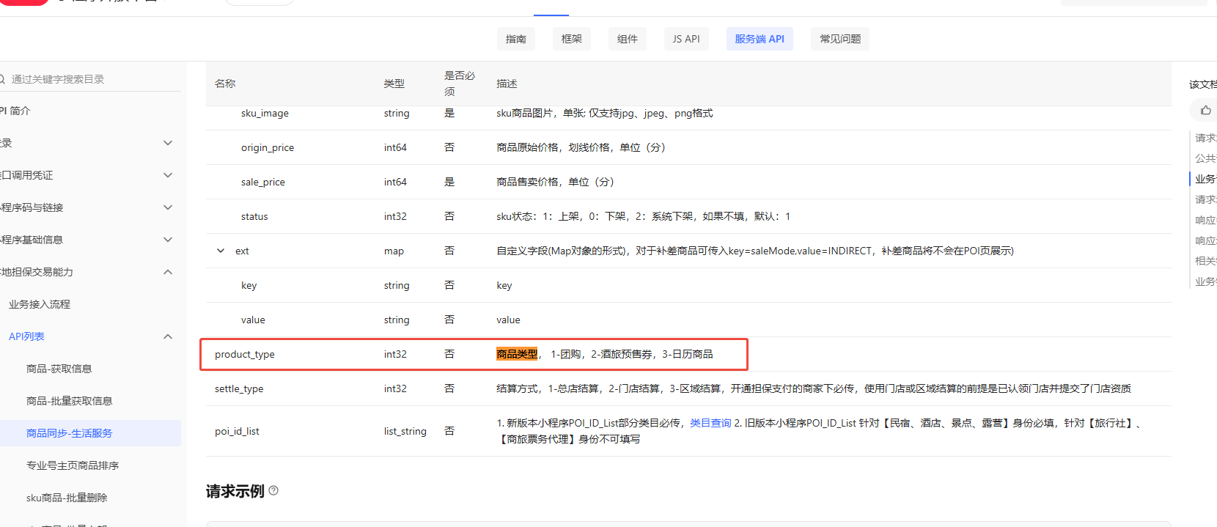Viewport: 1217px width, 527px height.
Task: Expand the 程序码与链接 sidebar section
Action: pos(168,207)
